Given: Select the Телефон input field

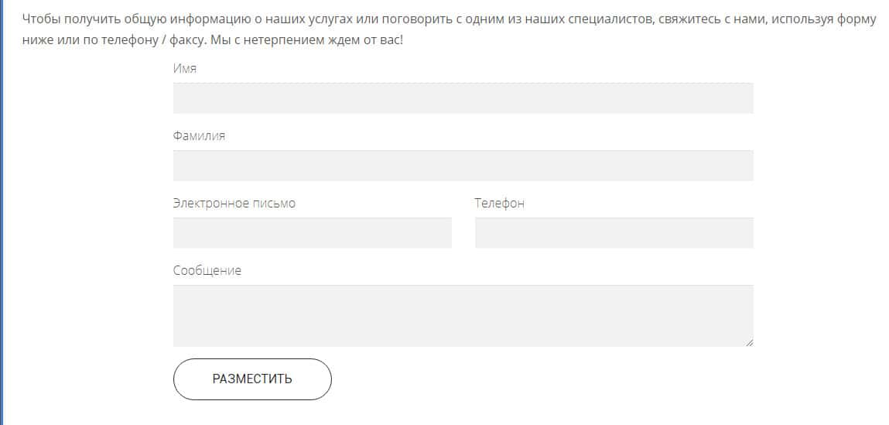Looking at the screenshot, I should [614, 233].
